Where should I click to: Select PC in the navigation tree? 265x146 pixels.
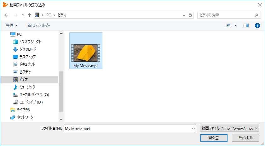pyautogui.click(x=19, y=34)
